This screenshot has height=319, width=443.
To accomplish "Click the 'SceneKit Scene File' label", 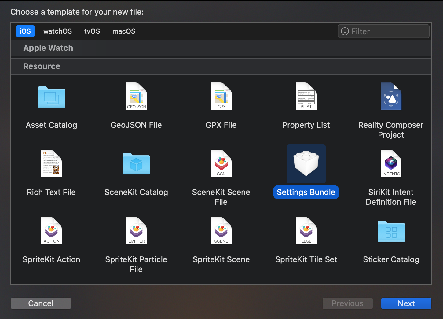I will click(221, 197).
